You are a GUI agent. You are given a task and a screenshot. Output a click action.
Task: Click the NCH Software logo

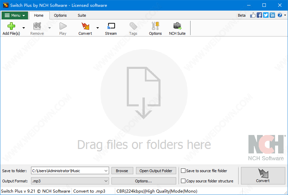click(x=266, y=148)
